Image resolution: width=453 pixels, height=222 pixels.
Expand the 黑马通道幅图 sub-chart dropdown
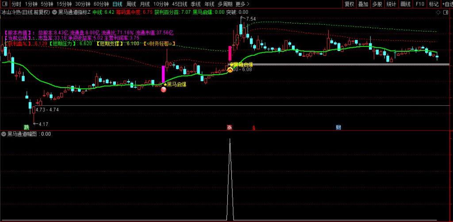[4, 134]
